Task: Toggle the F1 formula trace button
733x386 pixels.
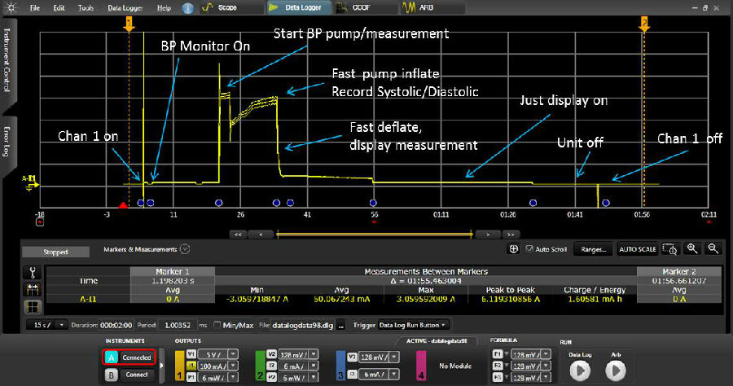Action: tap(498, 354)
